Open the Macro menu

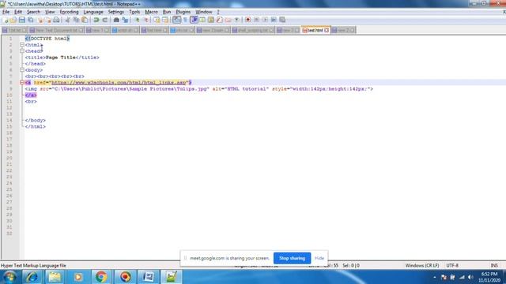point(151,12)
